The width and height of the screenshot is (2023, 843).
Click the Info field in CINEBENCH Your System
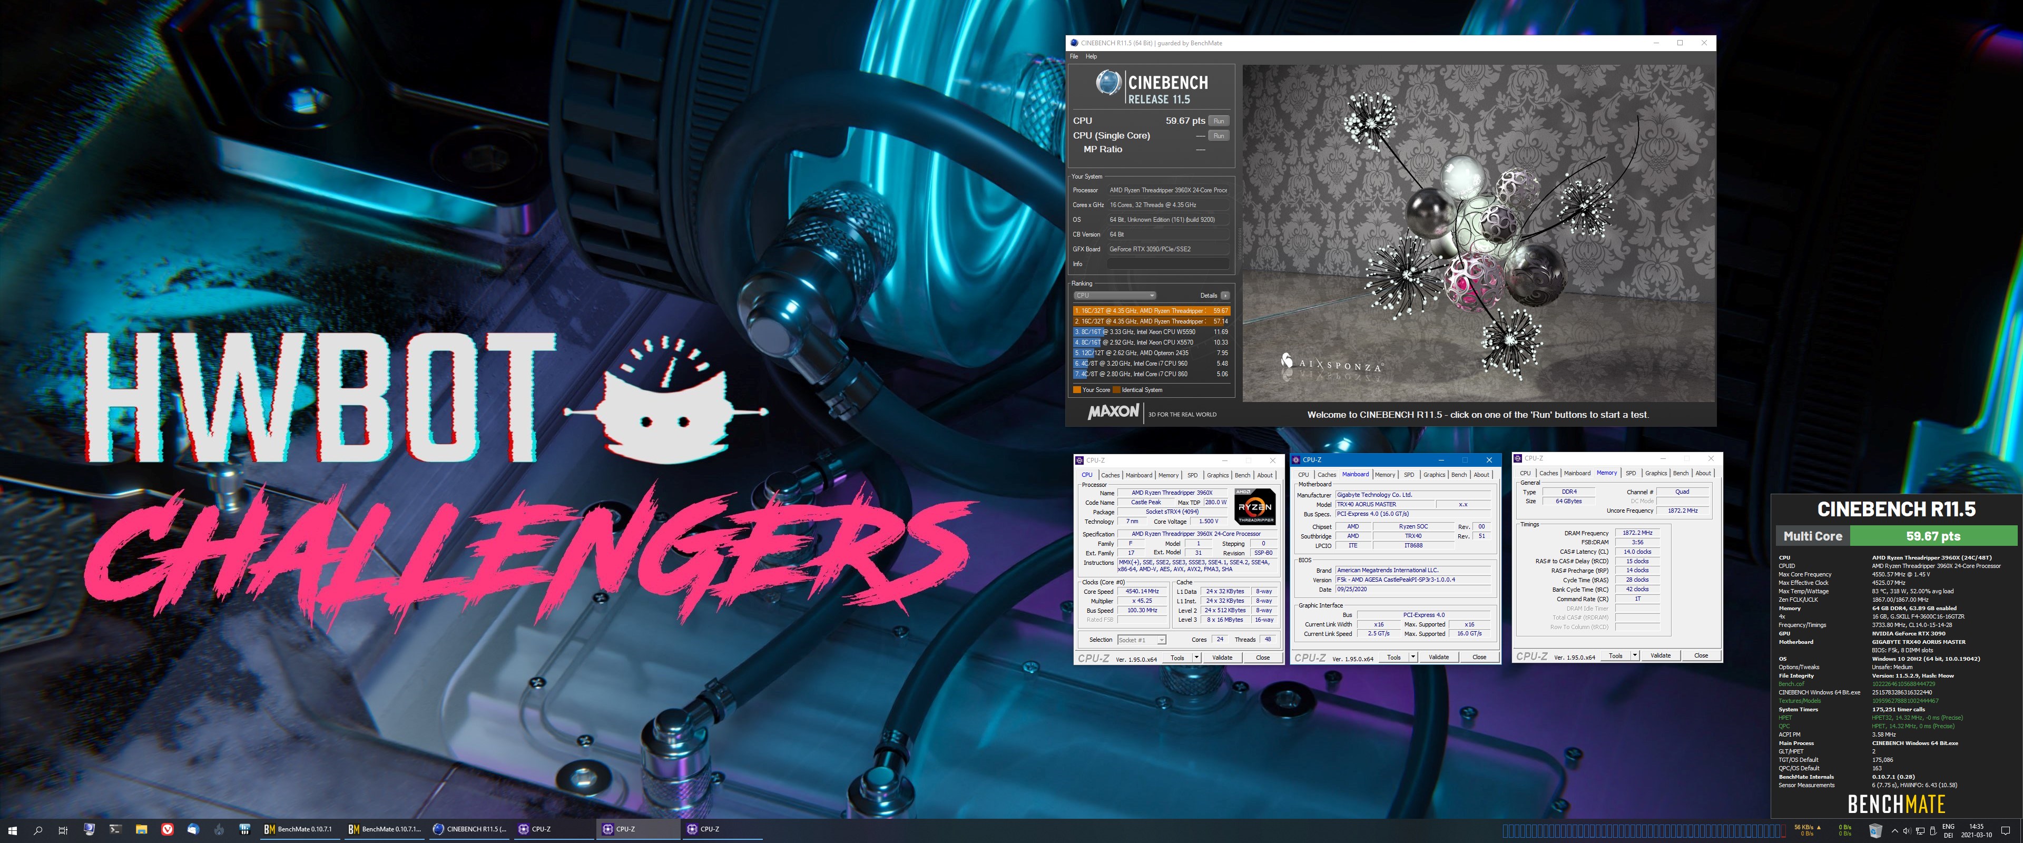[1168, 264]
